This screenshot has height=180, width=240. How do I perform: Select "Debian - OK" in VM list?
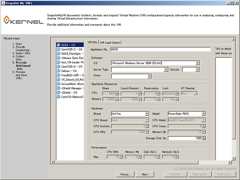pos(70,71)
